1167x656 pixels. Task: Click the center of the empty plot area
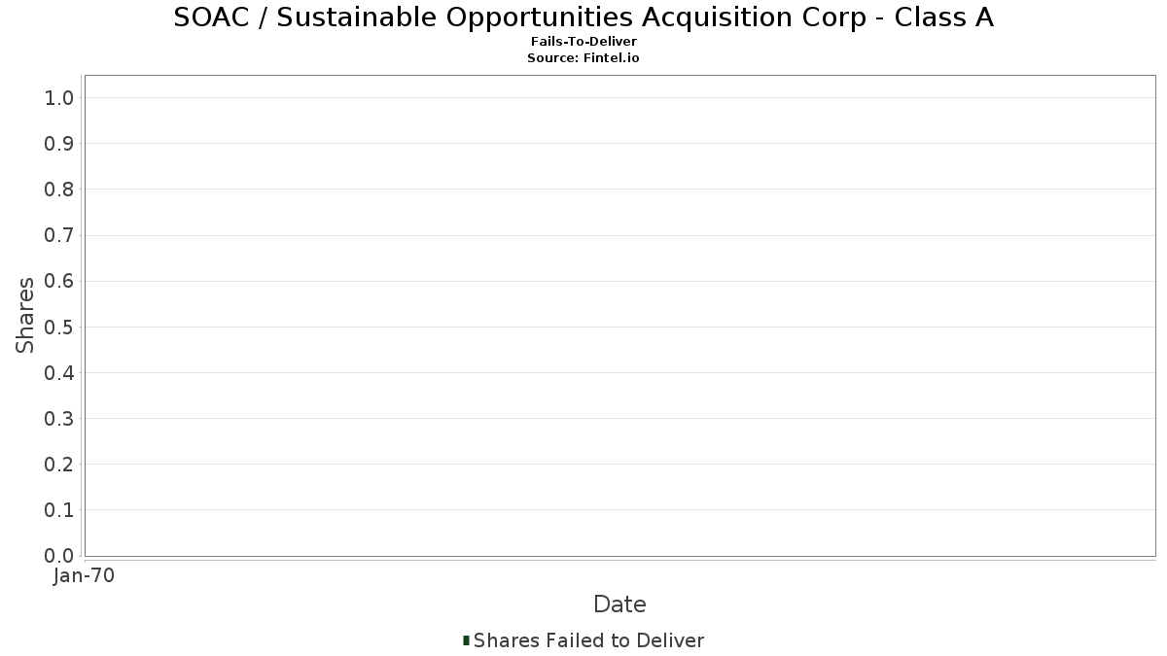[x=619, y=315]
